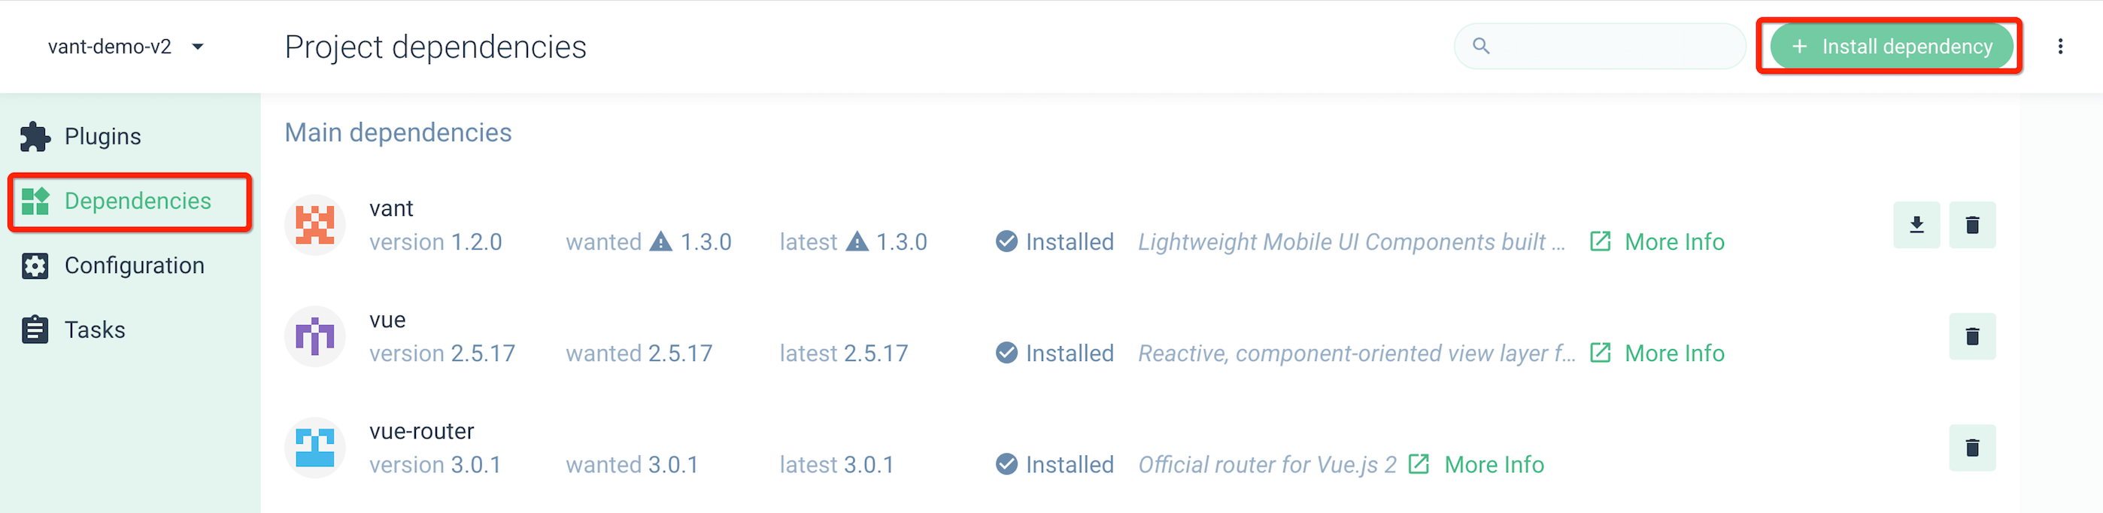Focus the dependency search field
Image resolution: width=2103 pixels, height=513 pixels.
click(x=1599, y=47)
